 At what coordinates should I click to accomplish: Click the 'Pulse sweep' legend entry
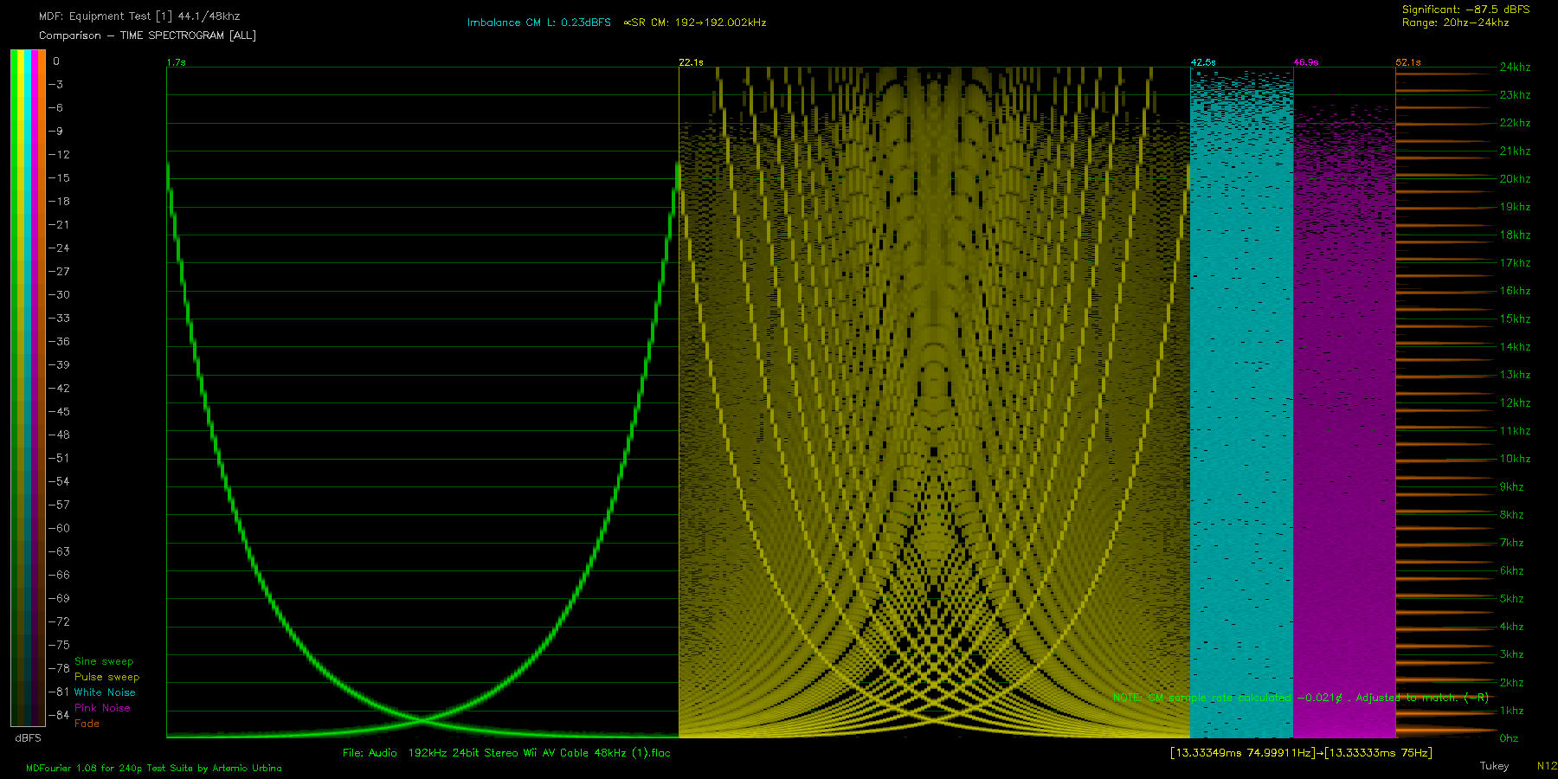tap(106, 677)
